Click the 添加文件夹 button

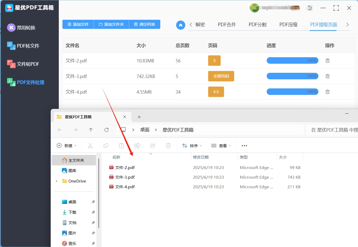click(111, 24)
